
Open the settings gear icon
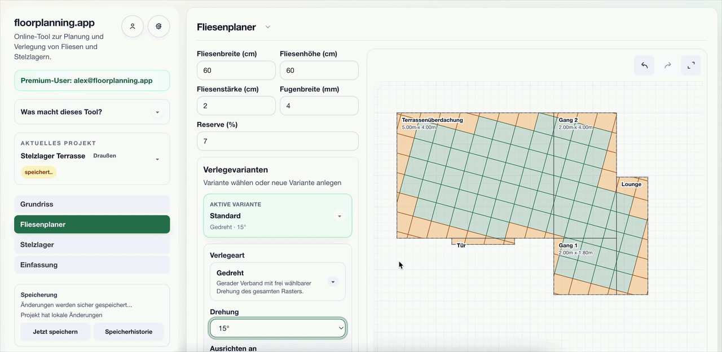coord(159,27)
